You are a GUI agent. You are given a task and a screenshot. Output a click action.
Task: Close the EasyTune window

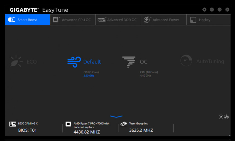pyautogui.click(x=227, y=10)
